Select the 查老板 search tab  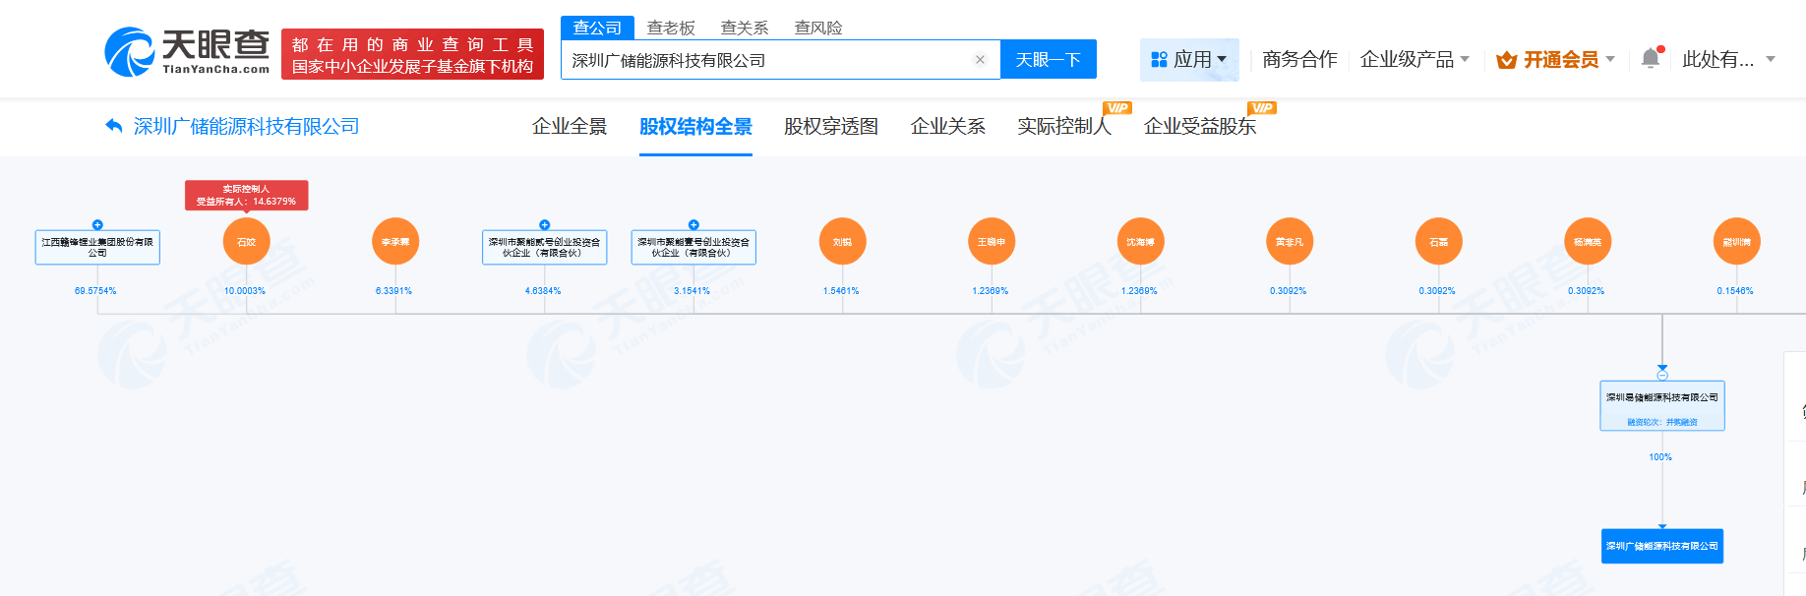(x=671, y=28)
